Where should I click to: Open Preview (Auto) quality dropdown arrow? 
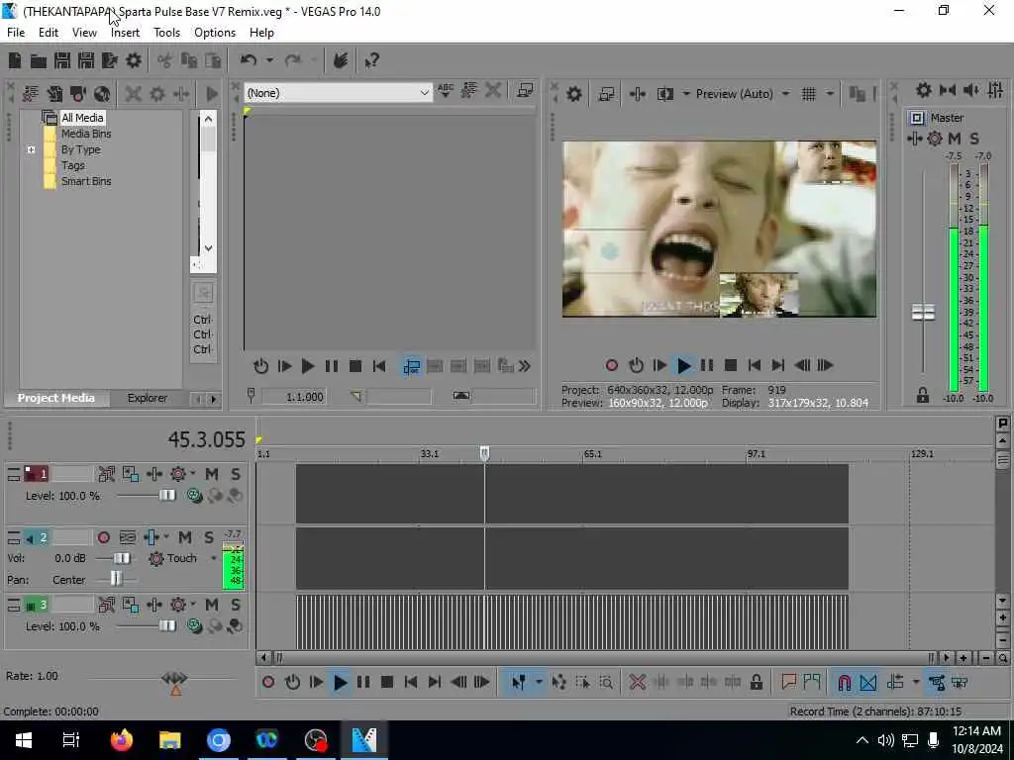pyautogui.click(x=785, y=94)
